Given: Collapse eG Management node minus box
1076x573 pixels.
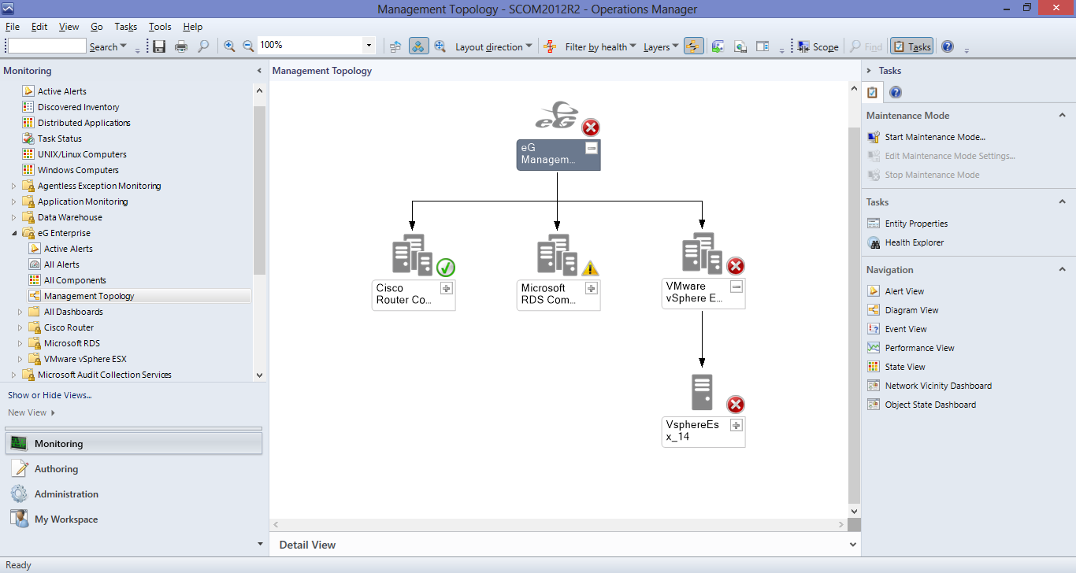Looking at the screenshot, I should tap(592, 148).
